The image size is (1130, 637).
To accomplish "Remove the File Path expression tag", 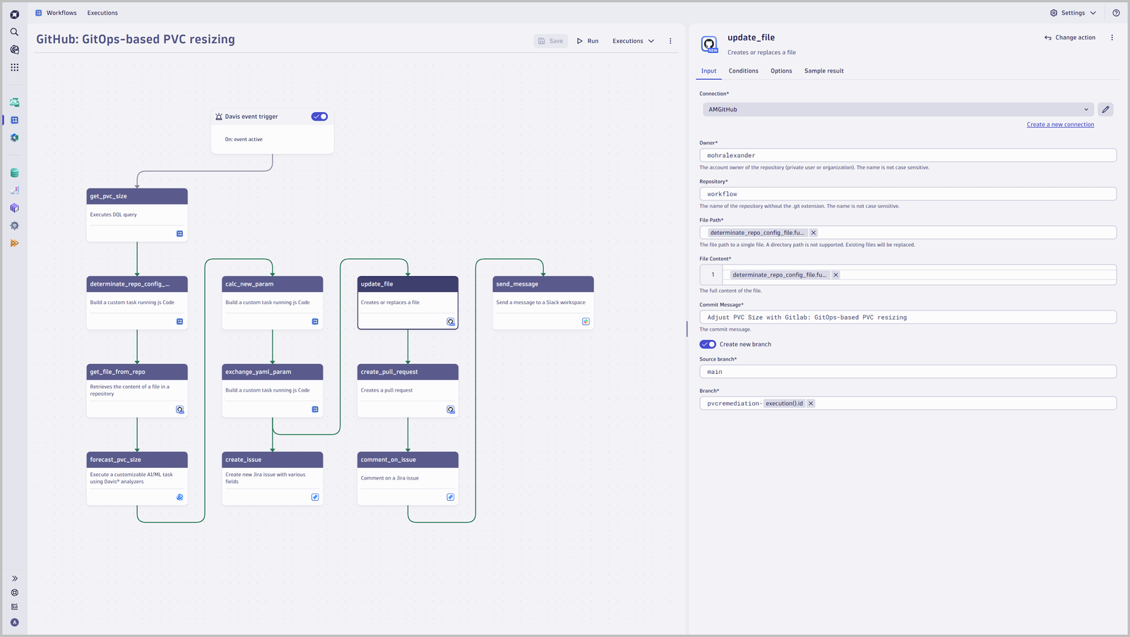I will tap(814, 233).
